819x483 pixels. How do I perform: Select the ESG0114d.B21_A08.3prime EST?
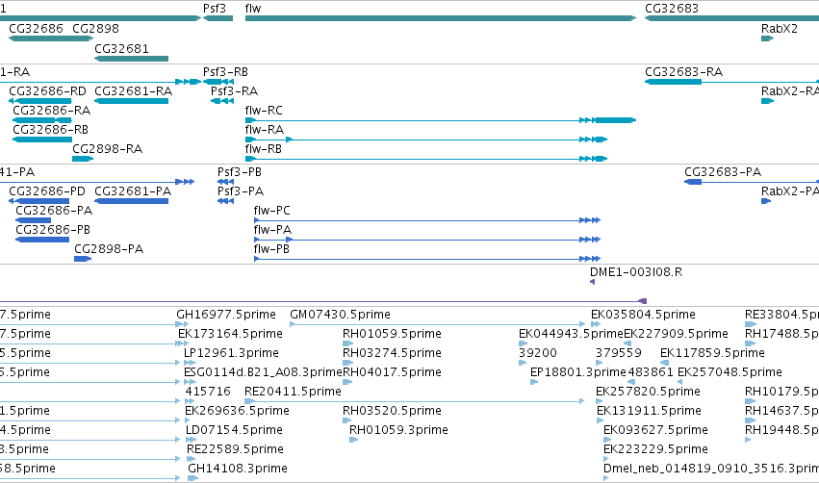(190, 382)
